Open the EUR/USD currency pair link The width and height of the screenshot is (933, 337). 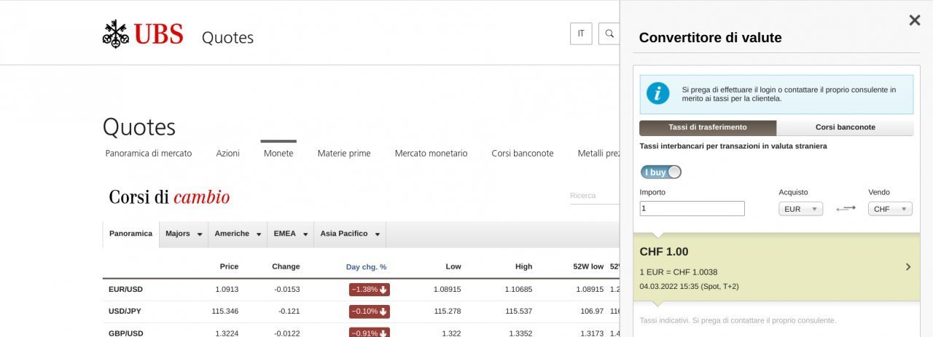(x=125, y=289)
